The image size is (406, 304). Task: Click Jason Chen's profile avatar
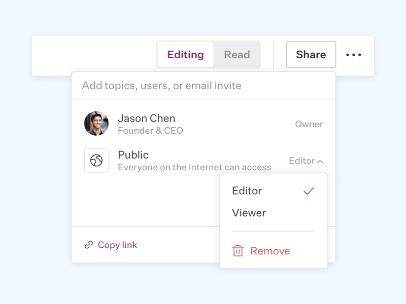click(96, 124)
